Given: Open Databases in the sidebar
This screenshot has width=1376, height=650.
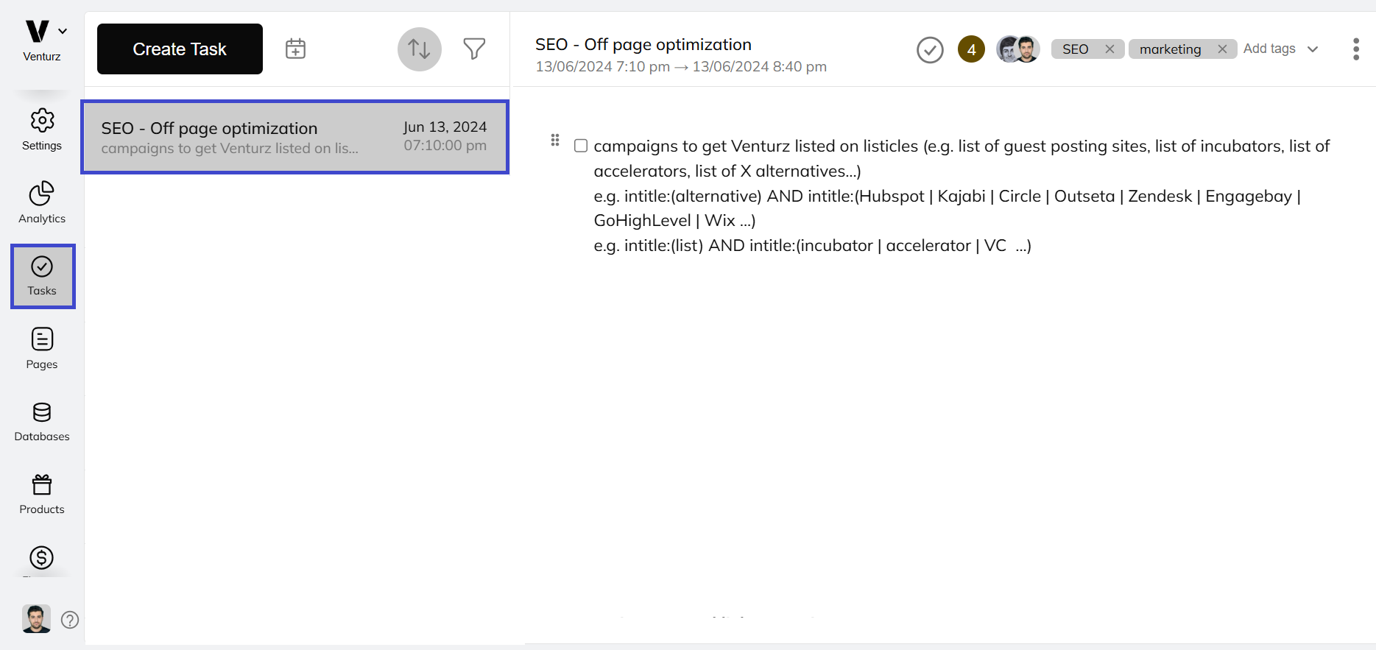Looking at the screenshot, I should click(x=42, y=422).
